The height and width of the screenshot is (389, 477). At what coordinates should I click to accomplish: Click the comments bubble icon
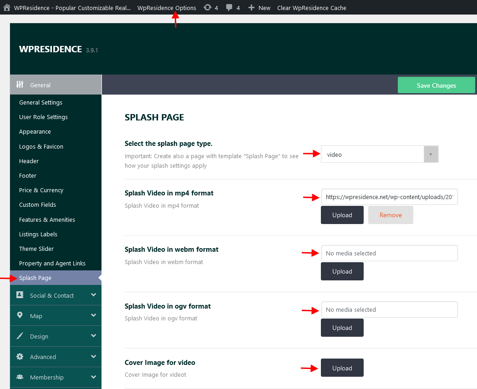229,8
